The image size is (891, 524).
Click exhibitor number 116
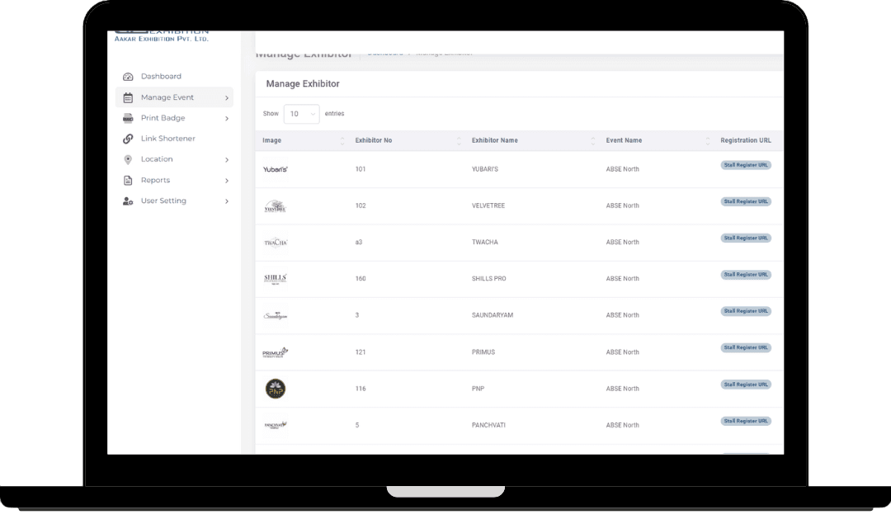[x=361, y=389]
